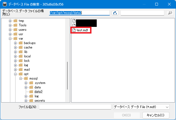
Task: Click the キャンセル(C) button
Action: (156, 115)
